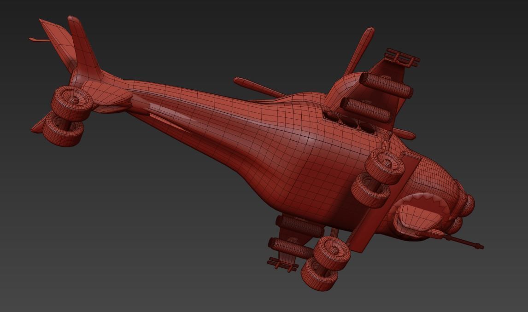The height and width of the screenshot is (312, 528).
Task: Select the upright main rotor blade
Action: coord(359,51)
